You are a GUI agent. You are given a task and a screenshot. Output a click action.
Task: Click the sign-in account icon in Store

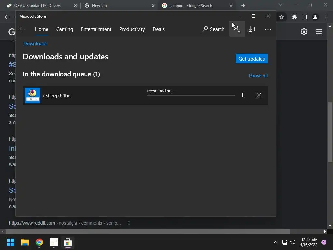coord(237,29)
